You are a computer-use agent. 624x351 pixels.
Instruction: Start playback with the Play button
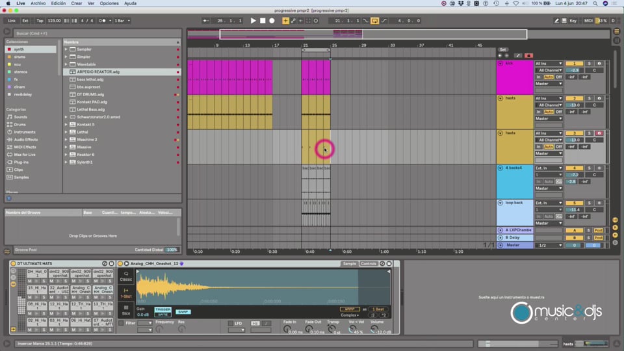click(x=253, y=21)
